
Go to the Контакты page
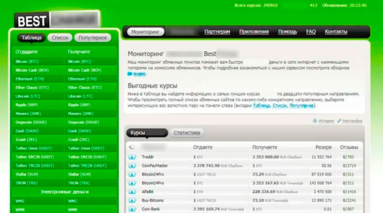(x=336, y=32)
